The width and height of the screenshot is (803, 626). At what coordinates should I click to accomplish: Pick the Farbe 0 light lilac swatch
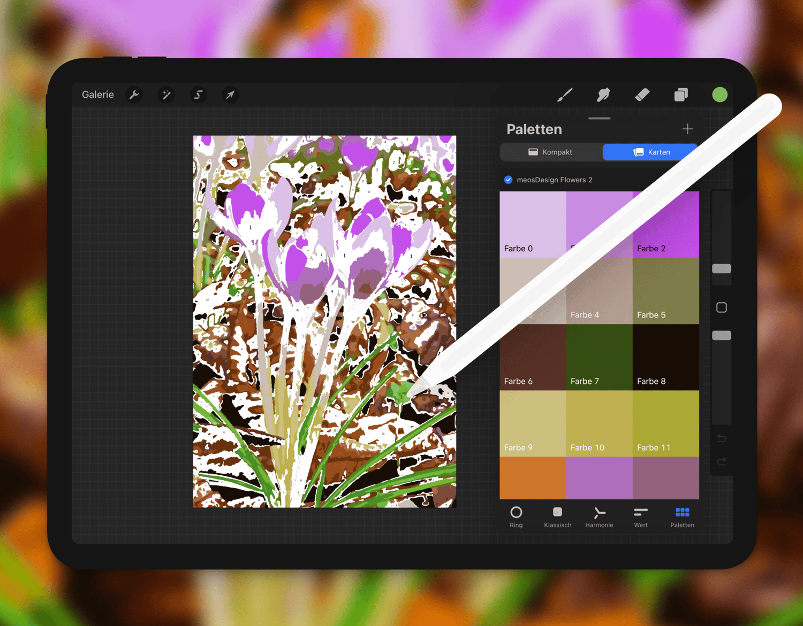(x=533, y=225)
